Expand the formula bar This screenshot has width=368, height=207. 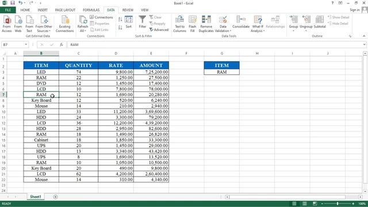tap(364, 44)
